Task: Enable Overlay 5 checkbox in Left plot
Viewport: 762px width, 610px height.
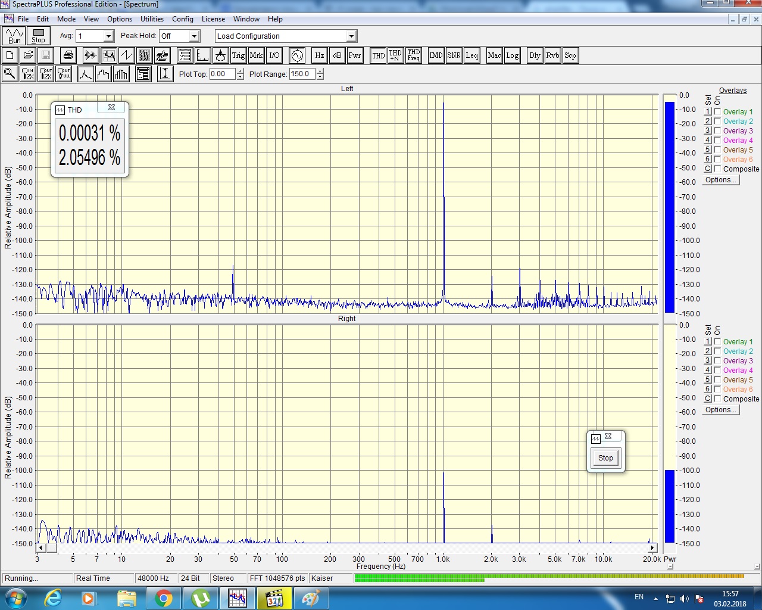Action: [717, 150]
